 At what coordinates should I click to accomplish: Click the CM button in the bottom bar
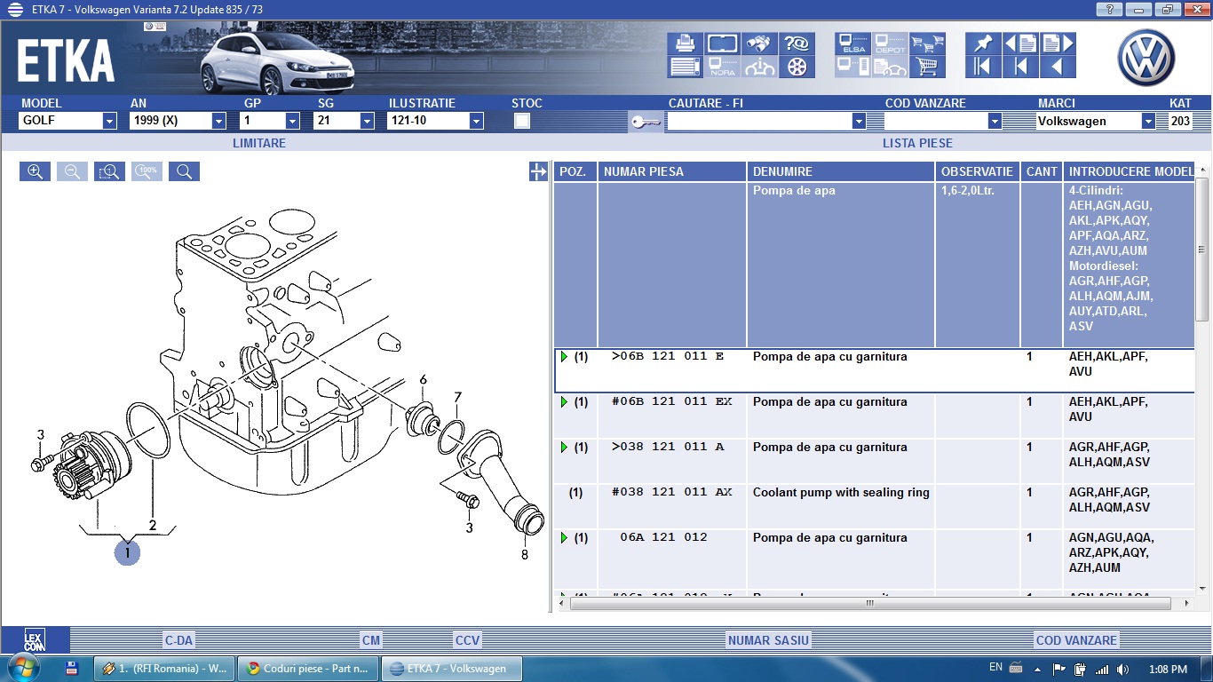click(371, 640)
